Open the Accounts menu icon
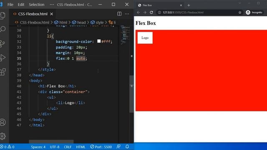Image resolution: width=267 pixels, height=150 pixels. (x=3, y=122)
